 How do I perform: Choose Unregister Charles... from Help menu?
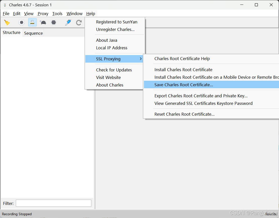[115, 29]
